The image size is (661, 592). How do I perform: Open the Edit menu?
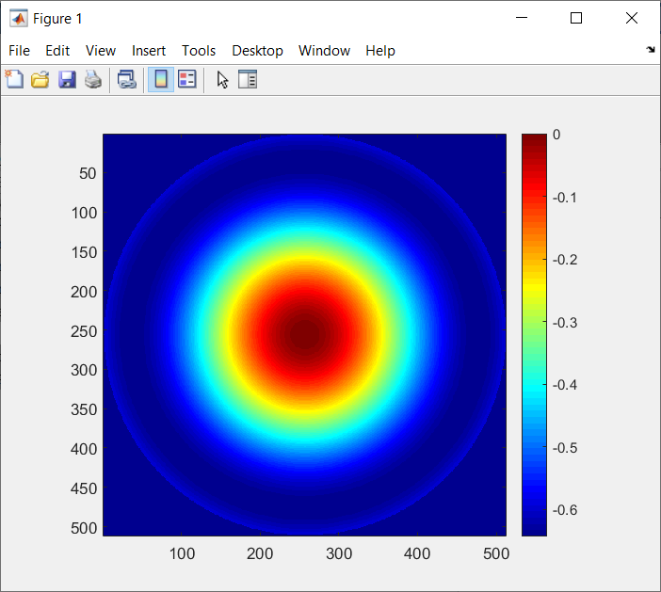(57, 51)
